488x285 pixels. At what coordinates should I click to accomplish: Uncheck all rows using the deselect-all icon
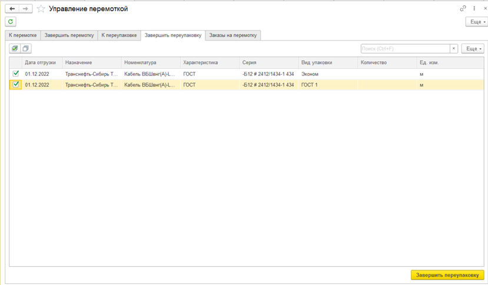pos(26,49)
